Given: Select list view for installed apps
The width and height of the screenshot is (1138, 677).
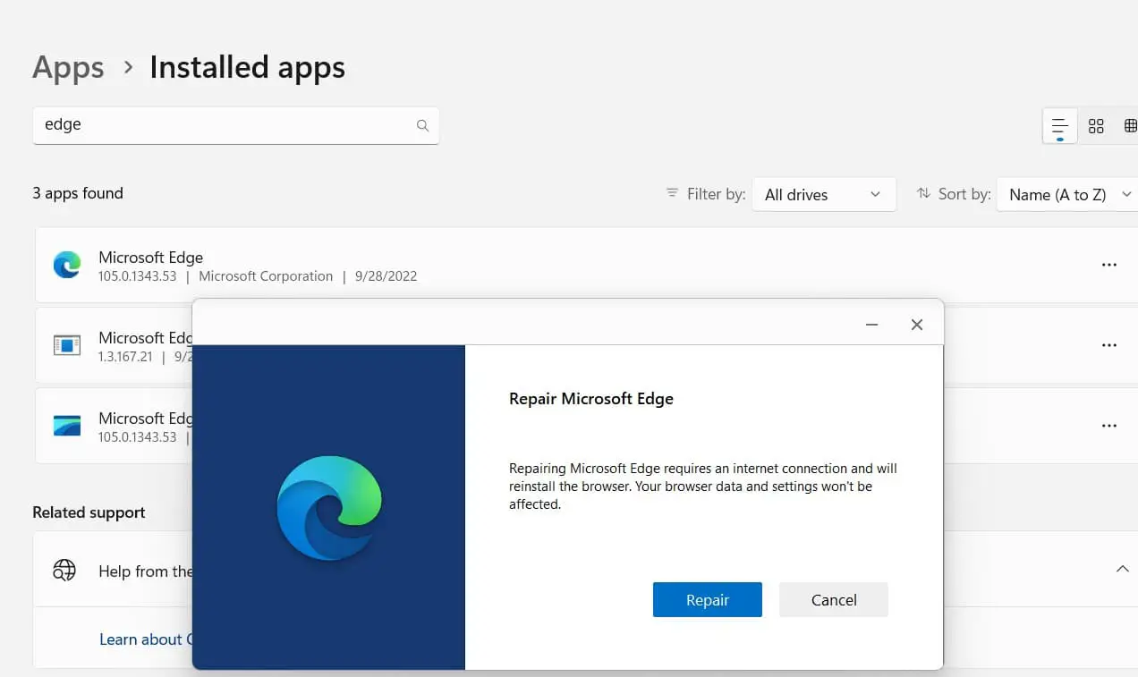Looking at the screenshot, I should point(1059,125).
